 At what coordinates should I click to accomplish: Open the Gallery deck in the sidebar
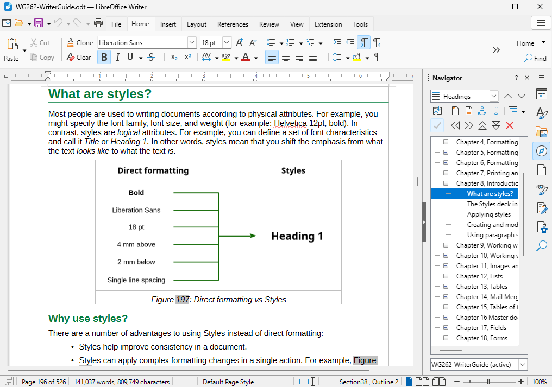tap(541, 132)
